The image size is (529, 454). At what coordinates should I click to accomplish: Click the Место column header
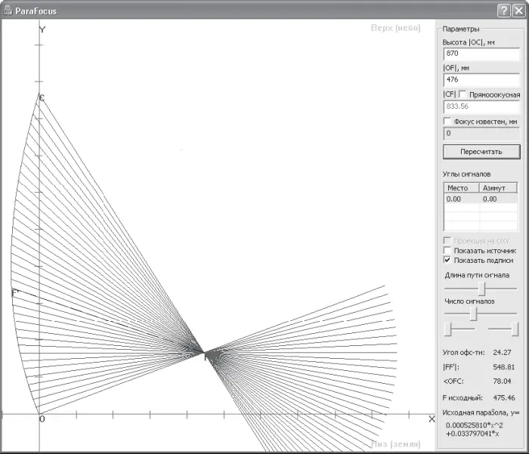462,188
